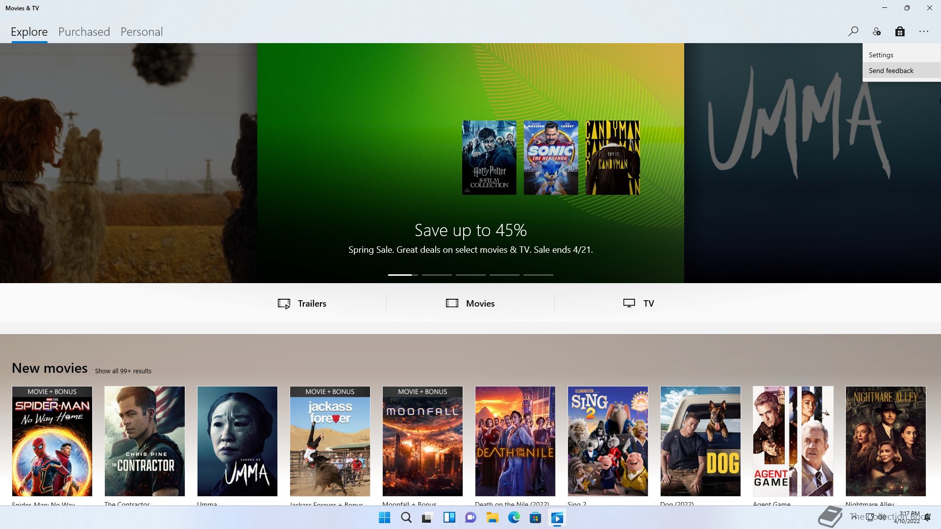Jump to second carousel slide indicator
The width and height of the screenshot is (941, 529).
pyautogui.click(x=437, y=275)
